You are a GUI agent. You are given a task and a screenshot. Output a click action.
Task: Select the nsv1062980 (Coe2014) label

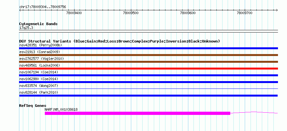(x=39, y=79)
